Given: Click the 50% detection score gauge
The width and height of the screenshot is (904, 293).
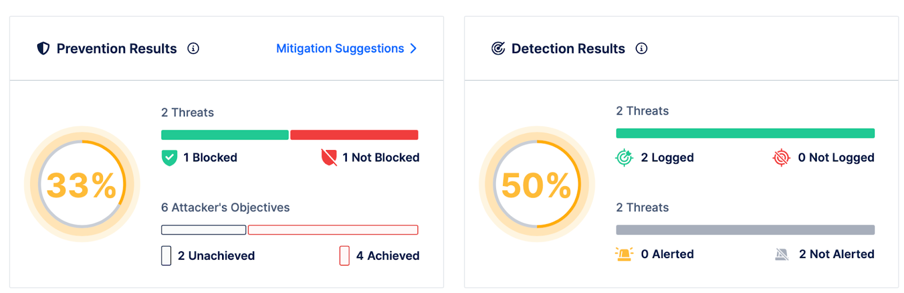Looking at the screenshot, I should [537, 184].
